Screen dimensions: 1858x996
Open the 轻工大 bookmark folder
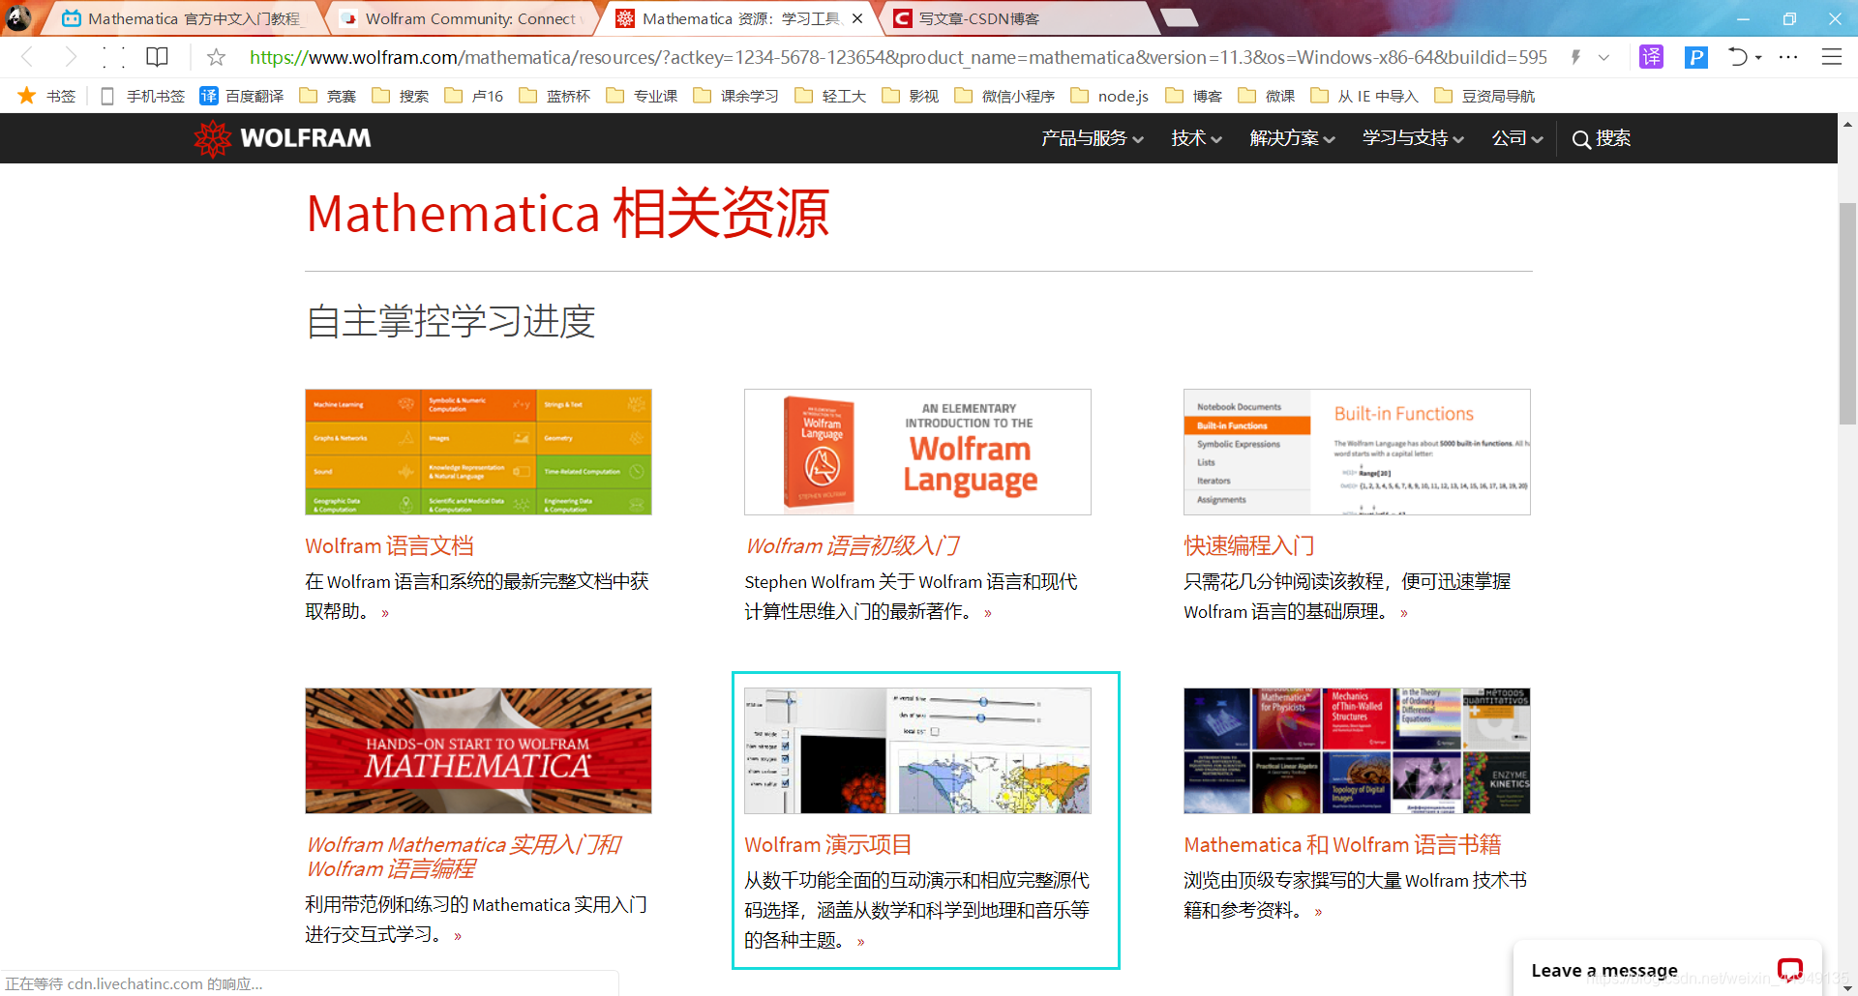(x=830, y=96)
